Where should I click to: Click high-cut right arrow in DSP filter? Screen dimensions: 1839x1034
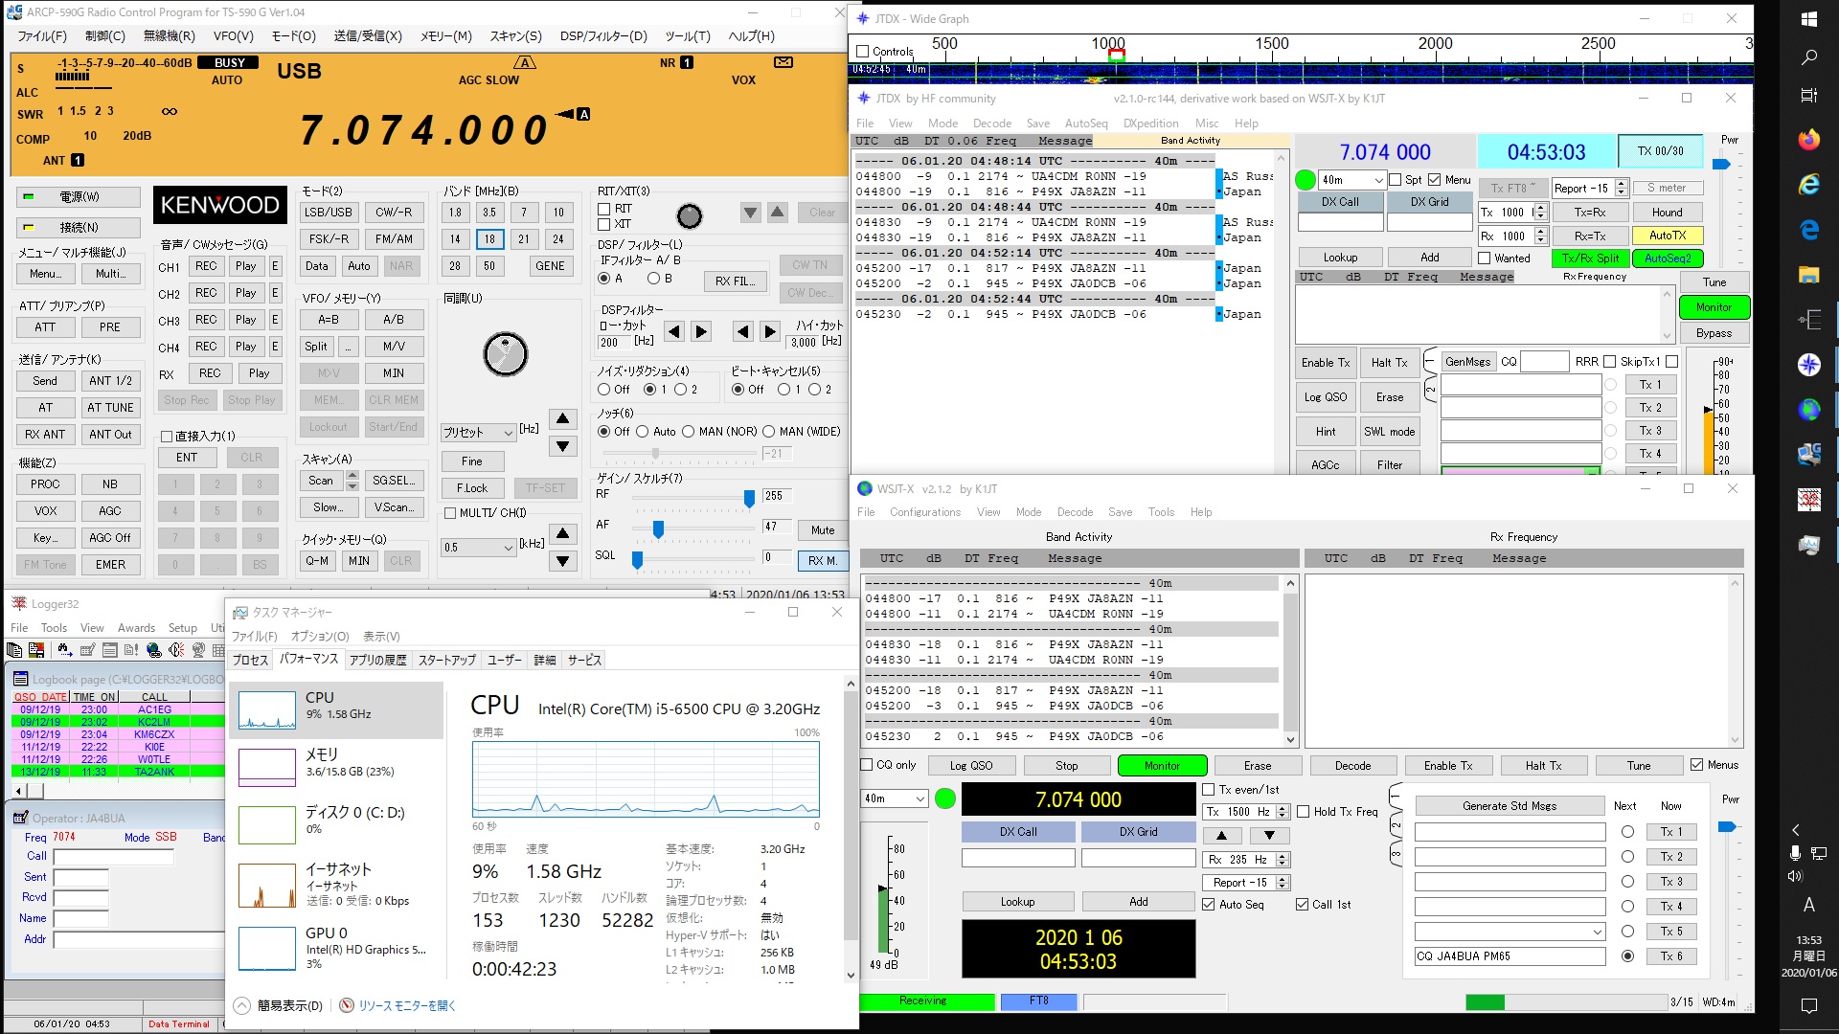point(770,332)
